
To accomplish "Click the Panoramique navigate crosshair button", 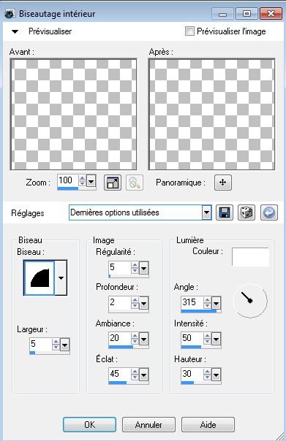I will (223, 183).
